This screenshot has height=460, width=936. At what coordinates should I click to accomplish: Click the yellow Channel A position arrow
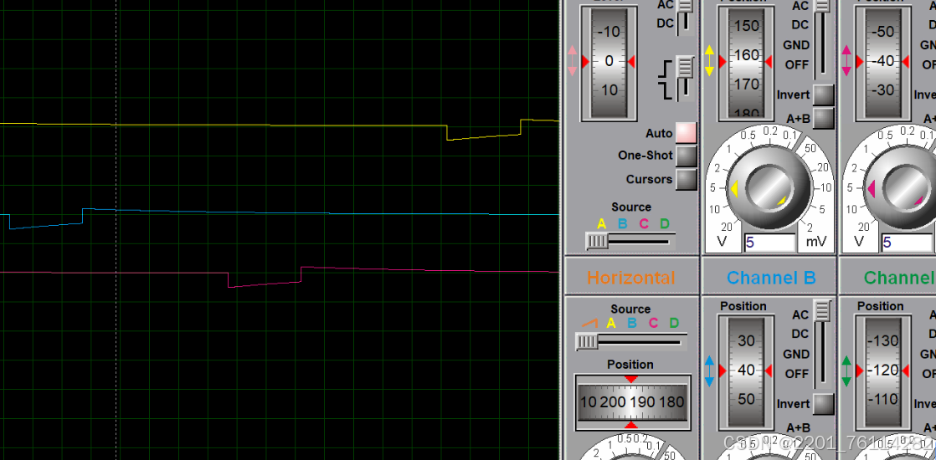click(x=709, y=60)
